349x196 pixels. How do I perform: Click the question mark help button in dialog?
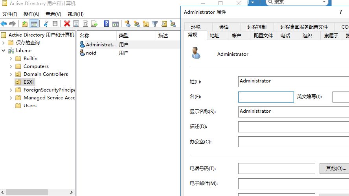(x=340, y=12)
